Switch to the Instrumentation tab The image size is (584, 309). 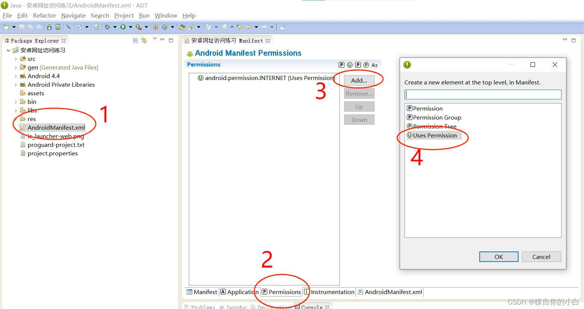[329, 292]
